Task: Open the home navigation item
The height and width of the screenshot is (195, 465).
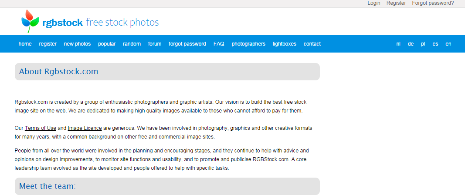Action: [25, 44]
